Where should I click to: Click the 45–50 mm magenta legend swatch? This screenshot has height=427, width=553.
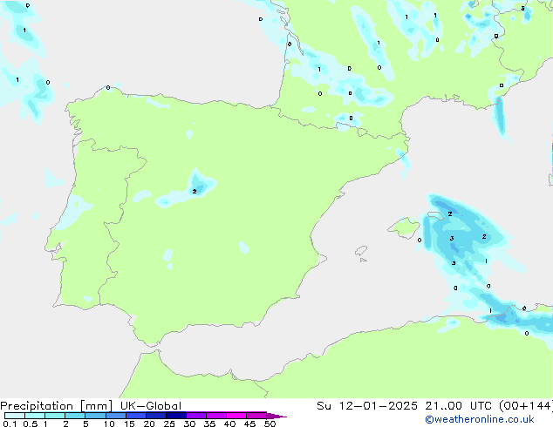coord(256,416)
